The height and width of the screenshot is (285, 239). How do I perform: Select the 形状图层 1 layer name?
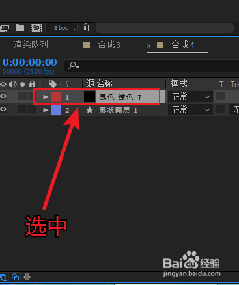click(119, 111)
